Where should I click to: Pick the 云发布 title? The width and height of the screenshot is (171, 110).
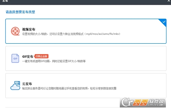pyautogui.click(x=27, y=84)
